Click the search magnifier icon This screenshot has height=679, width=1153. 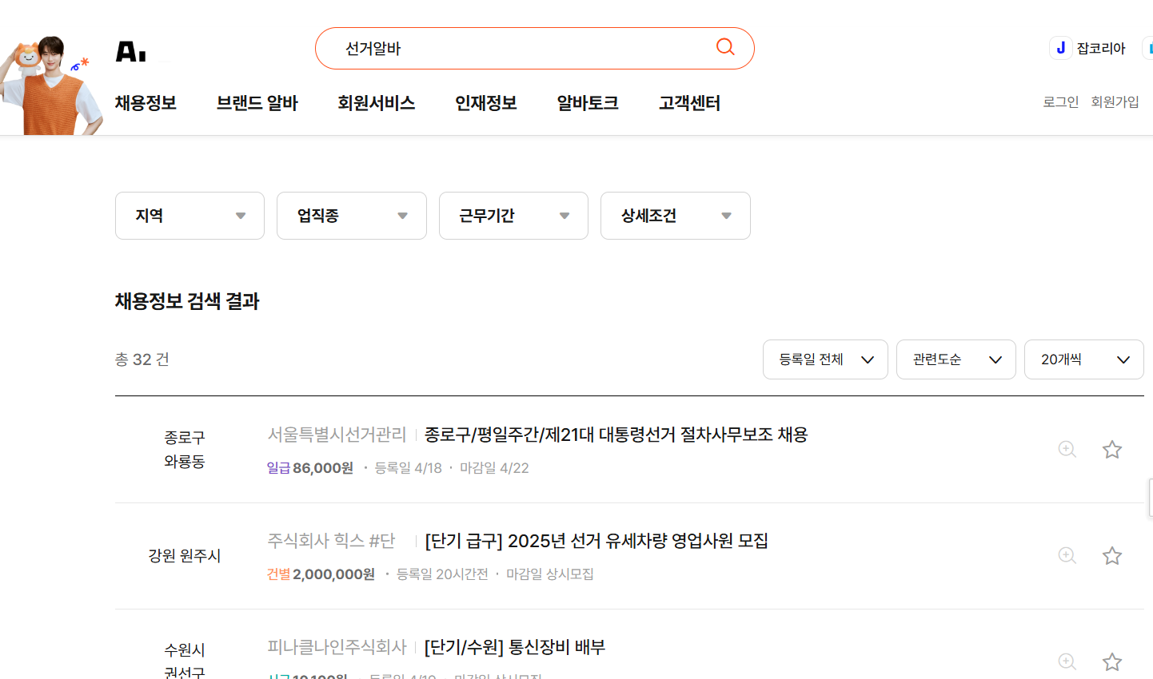pyautogui.click(x=724, y=47)
